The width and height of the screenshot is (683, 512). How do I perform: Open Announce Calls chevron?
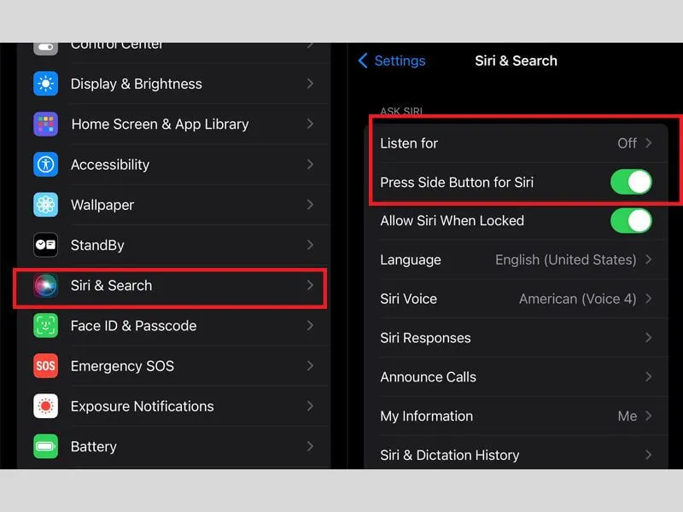tap(649, 376)
